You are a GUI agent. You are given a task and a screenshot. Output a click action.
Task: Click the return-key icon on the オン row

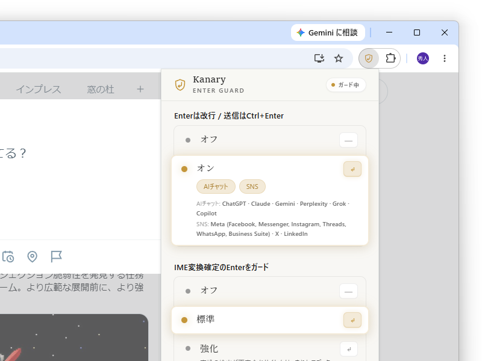(352, 169)
